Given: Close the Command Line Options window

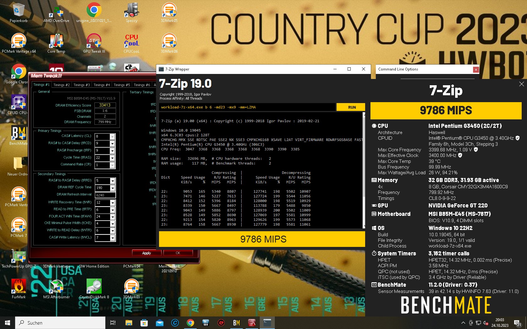Looking at the screenshot, I should tap(476, 70).
